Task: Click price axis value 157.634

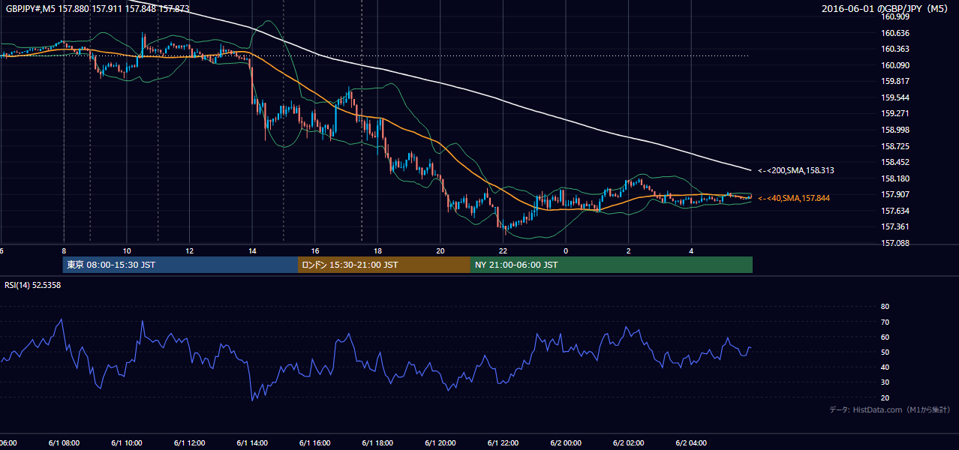Action: 896,211
